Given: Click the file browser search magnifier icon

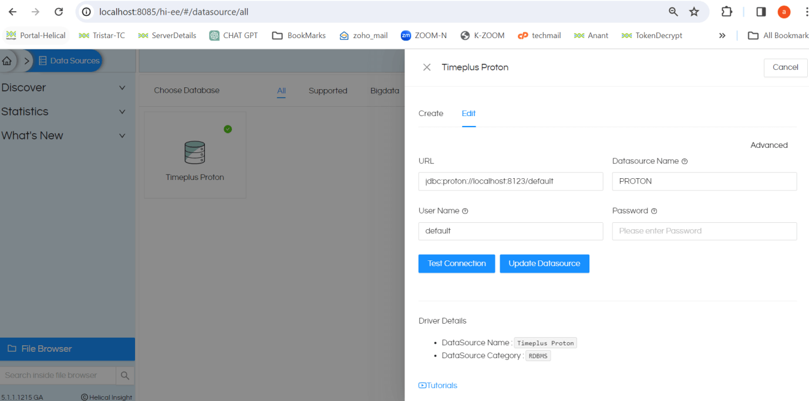Looking at the screenshot, I should [x=125, y=375].
